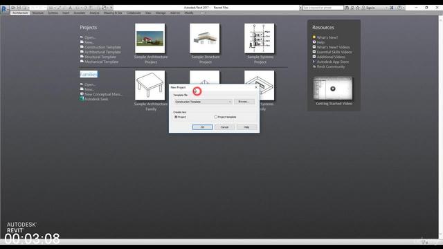Click the What's New Videos icon

pos(314,47)
